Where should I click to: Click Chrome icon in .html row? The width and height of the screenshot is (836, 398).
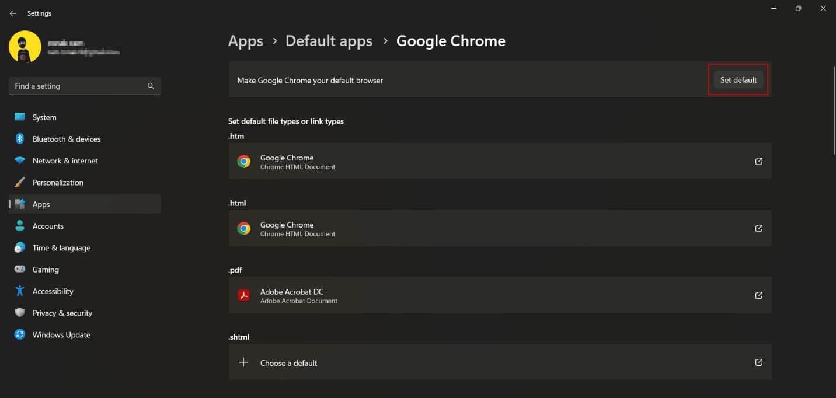click(x=244, y=229)
